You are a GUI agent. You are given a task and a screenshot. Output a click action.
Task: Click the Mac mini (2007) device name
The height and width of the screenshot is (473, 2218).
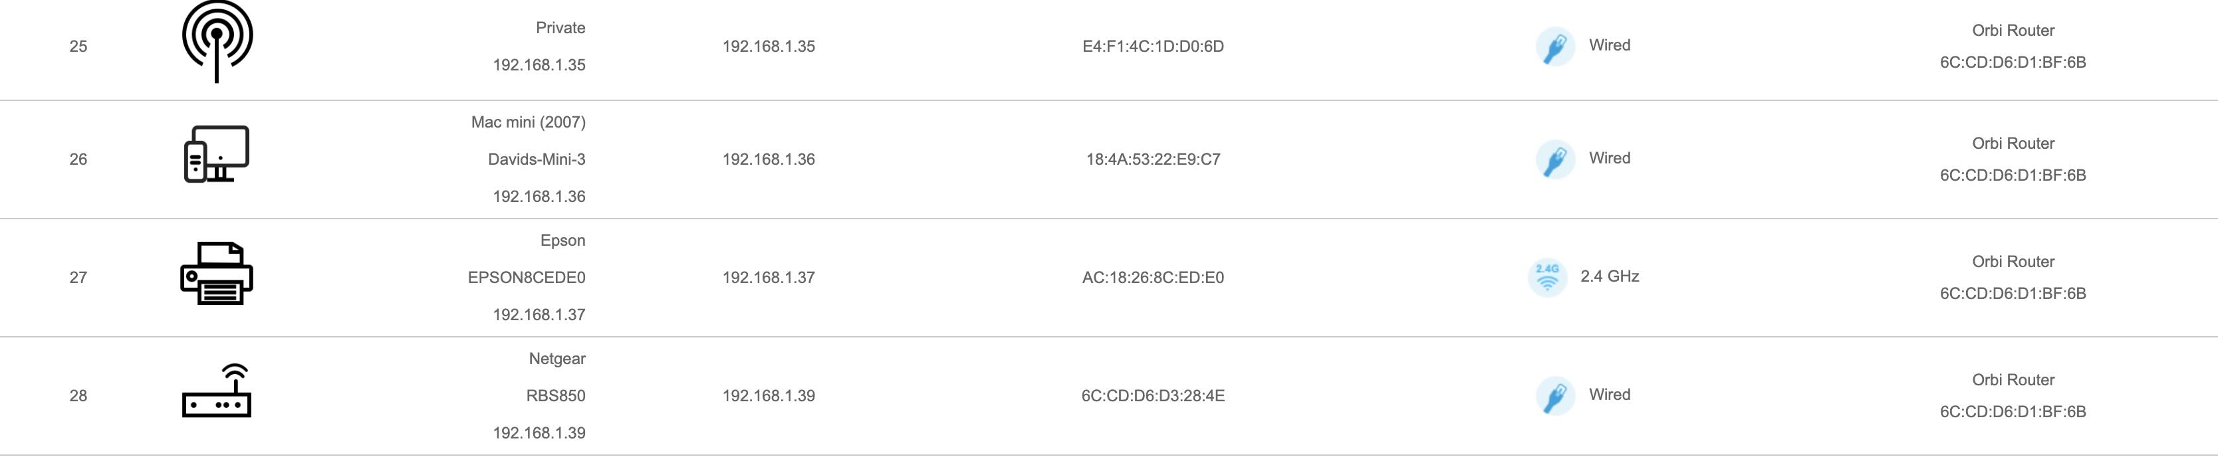coord(528,122)
